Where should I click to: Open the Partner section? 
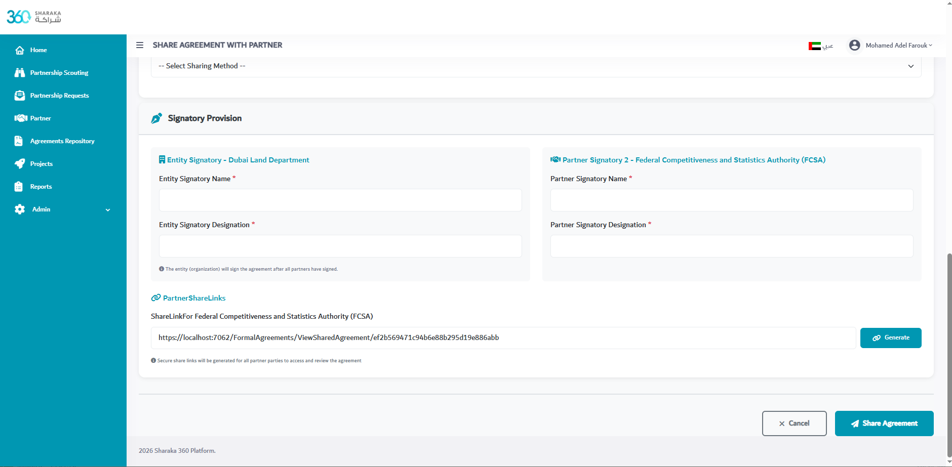tap(41, 118)
